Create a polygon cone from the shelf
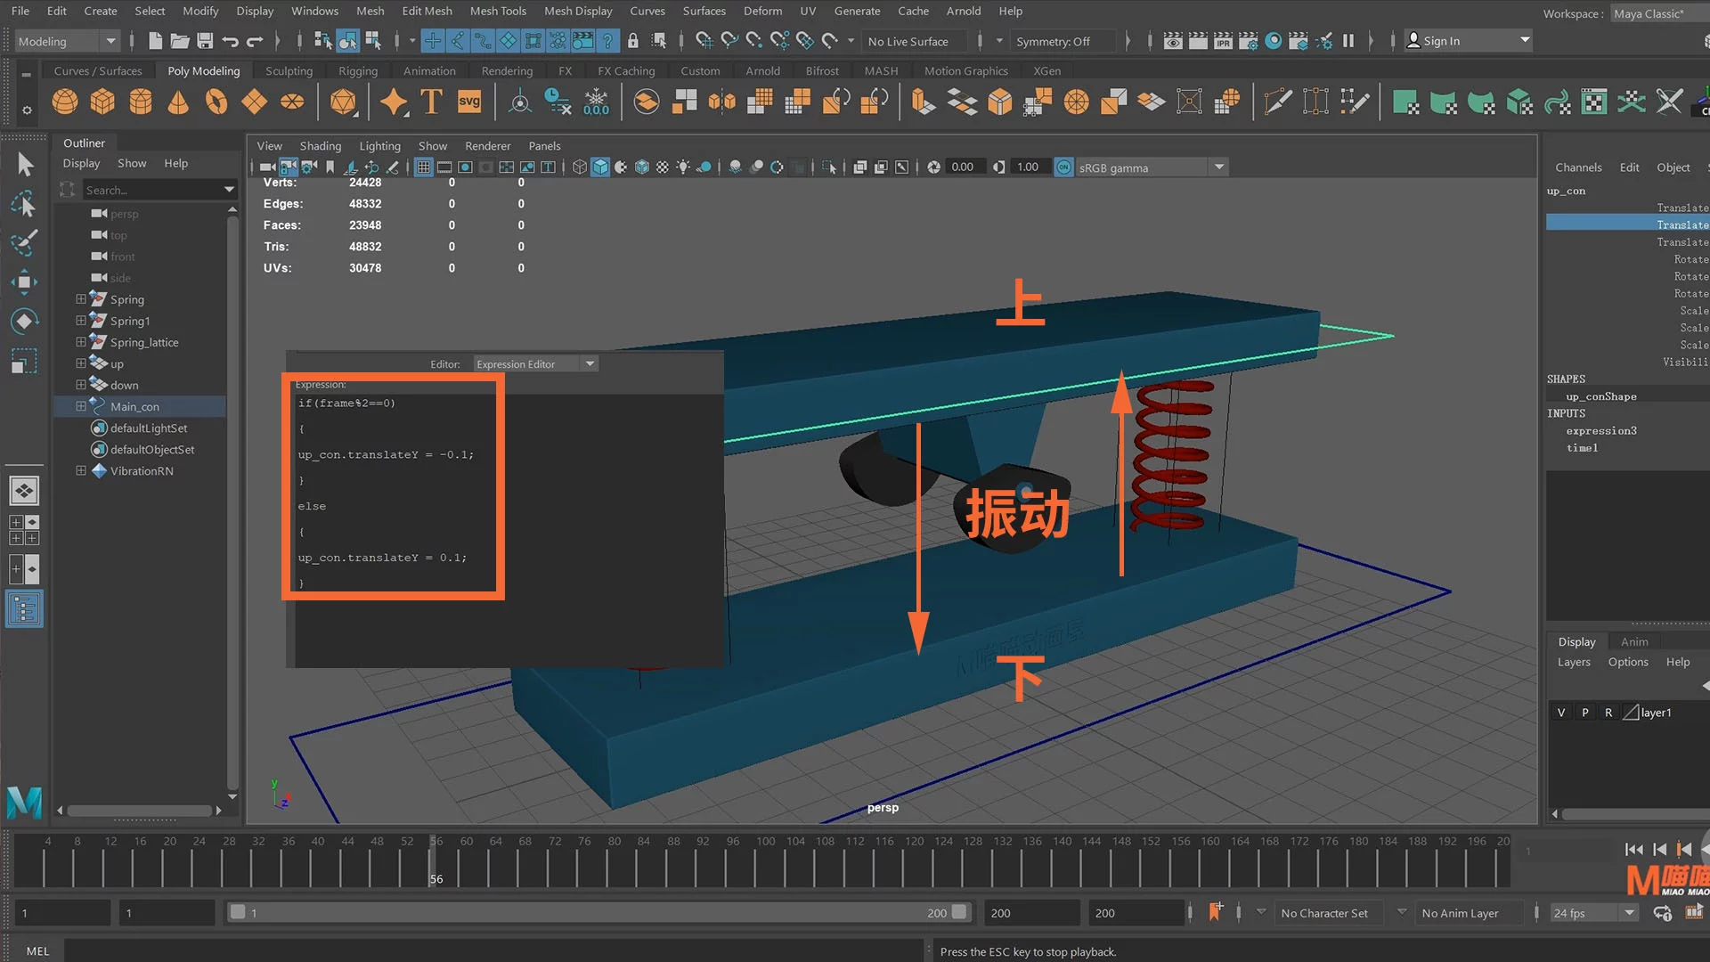The height and width of the screenshot is (962, 1710). (x=178, y=102)
